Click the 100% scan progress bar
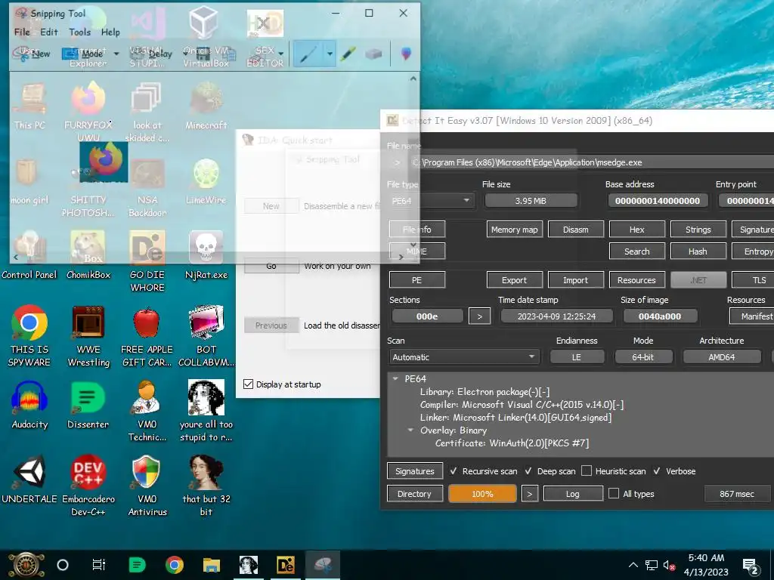 point(482,493)
